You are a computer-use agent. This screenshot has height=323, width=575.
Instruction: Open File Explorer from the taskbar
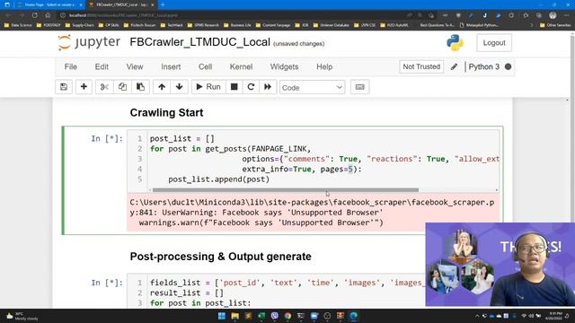tap(235, 316)
